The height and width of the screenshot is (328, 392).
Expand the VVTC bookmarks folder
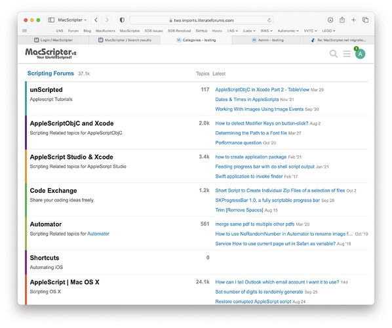[311, 31]
